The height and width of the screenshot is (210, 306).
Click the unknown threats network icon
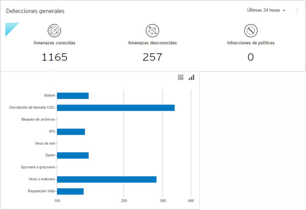(x=152, y=30)
